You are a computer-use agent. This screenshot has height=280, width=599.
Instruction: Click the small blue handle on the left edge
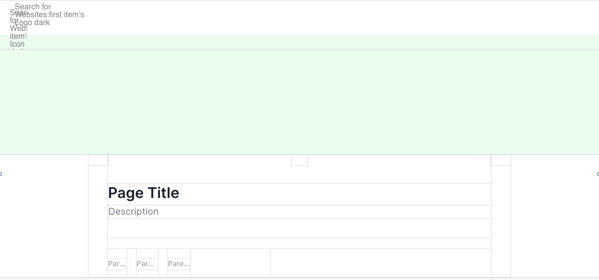[1, 174]
